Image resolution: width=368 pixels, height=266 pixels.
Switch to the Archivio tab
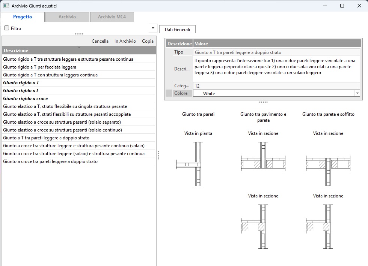click(x=67, y=17)
